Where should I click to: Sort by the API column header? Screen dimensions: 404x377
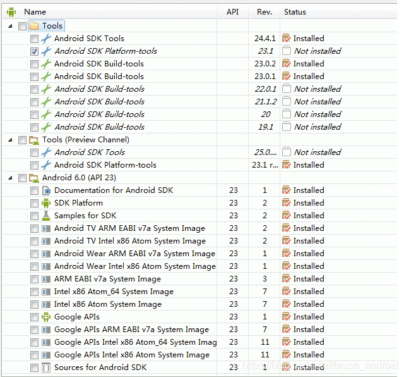click(232, 12)
